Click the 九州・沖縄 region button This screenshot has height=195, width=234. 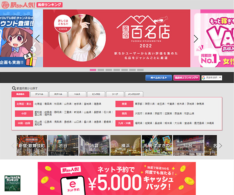point(124,123)
